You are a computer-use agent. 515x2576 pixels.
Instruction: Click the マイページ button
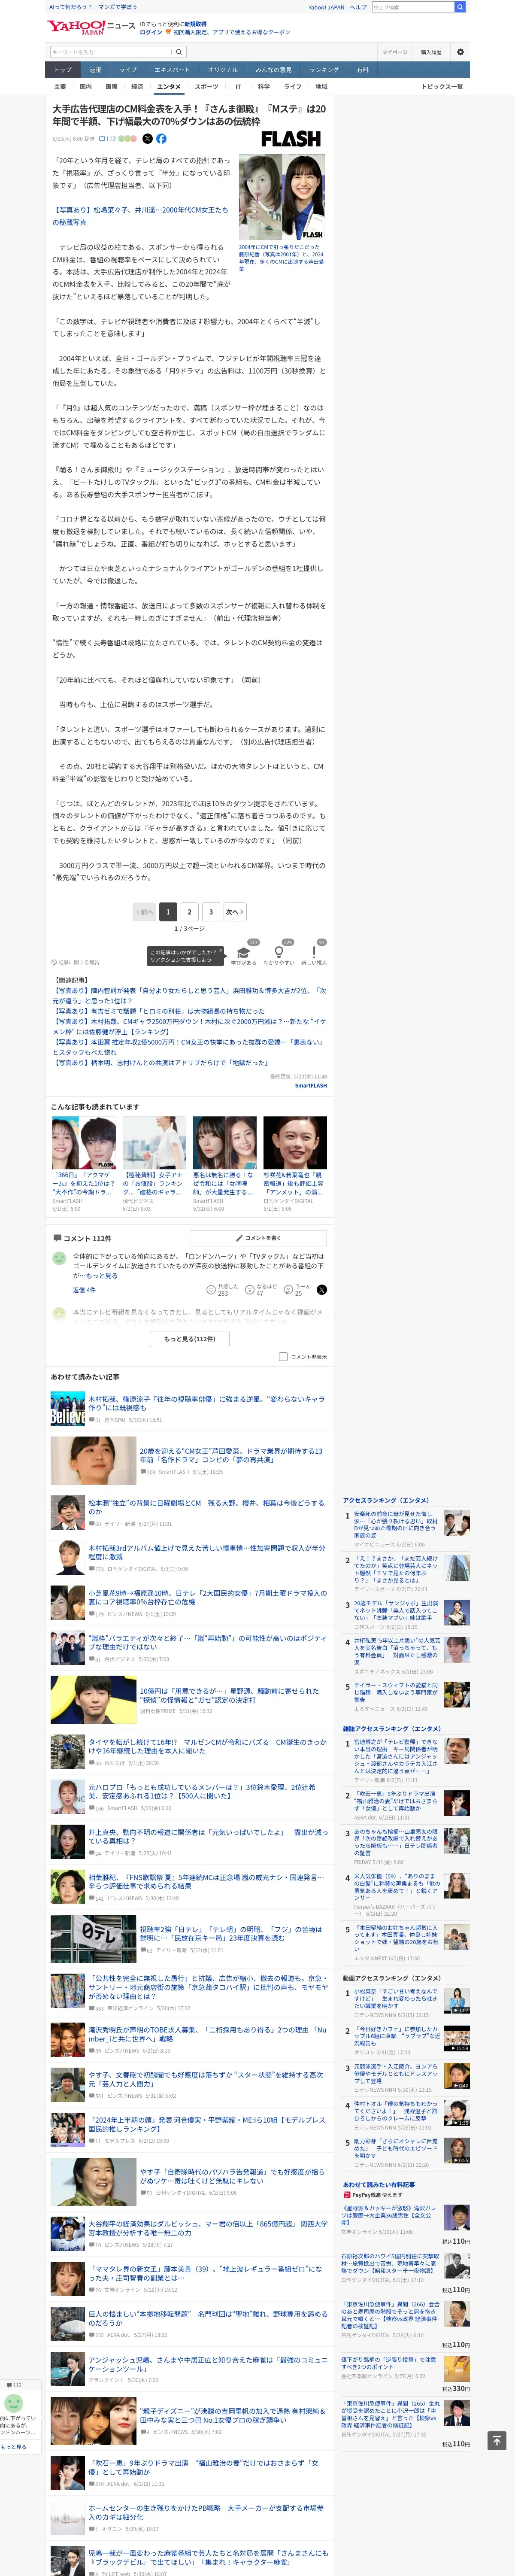[394, 52]
